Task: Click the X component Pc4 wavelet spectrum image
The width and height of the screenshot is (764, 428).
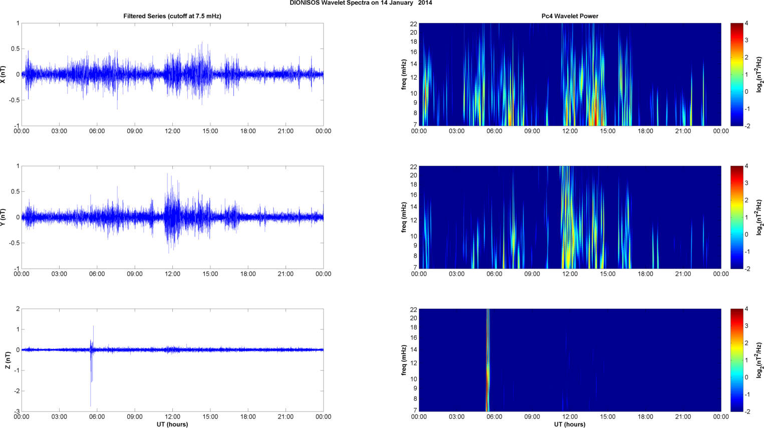Action: click(570, 74)
